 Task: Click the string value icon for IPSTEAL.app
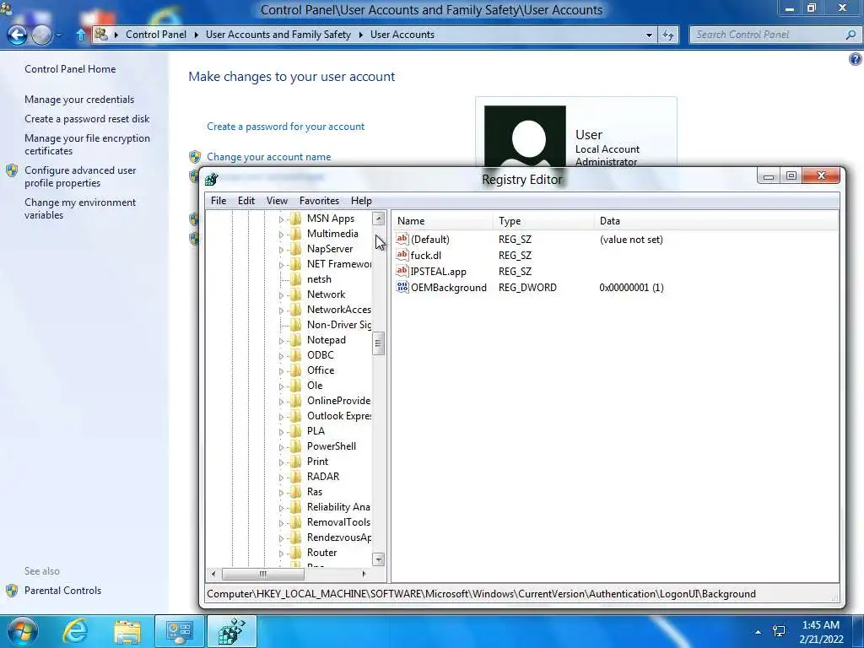click(402, 271)
